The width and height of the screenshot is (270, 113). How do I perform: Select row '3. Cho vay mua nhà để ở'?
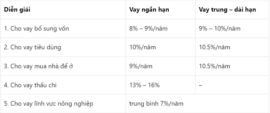(135, 66)
